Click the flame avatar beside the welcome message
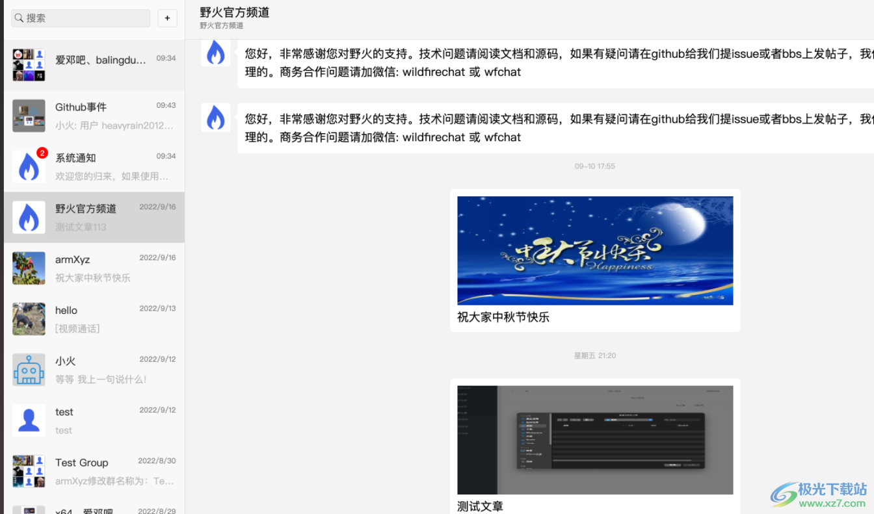 215,52
